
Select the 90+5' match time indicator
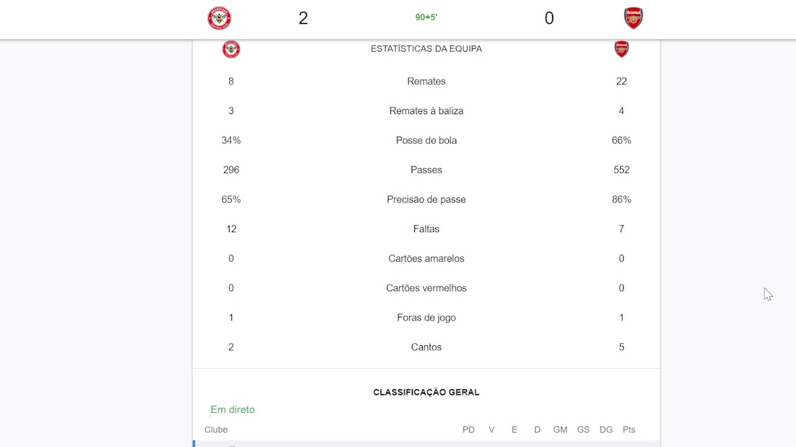coord(427,17)
